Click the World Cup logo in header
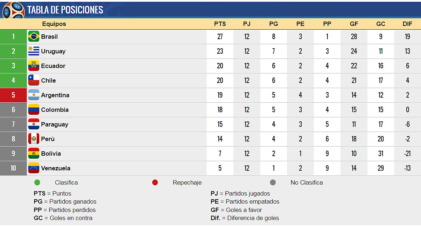Image resolution: width=421 pixels, height=227 pixels. pyautogui.click(x=13, y=10)
